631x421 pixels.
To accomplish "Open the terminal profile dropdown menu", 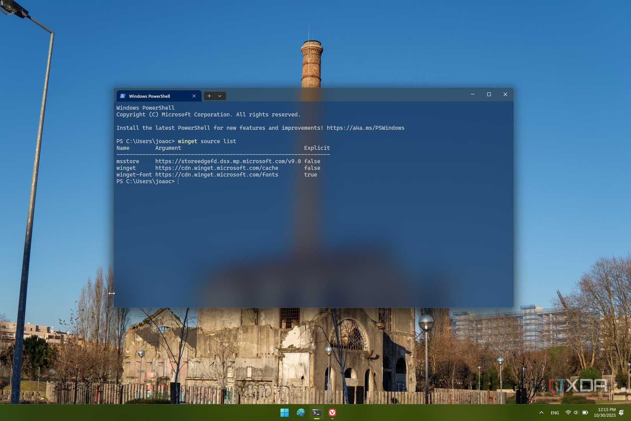I will coord(220,96).
